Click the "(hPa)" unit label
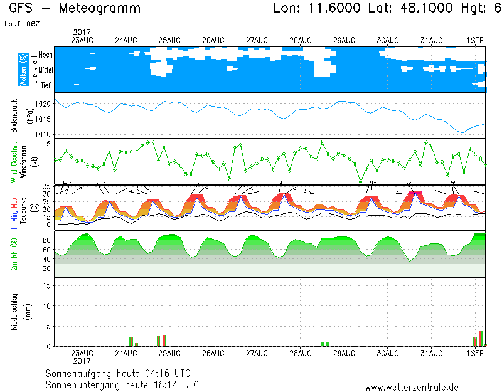The height and width of the screenshot is (392, 502). pyautogui.click(x=29, y=115)
